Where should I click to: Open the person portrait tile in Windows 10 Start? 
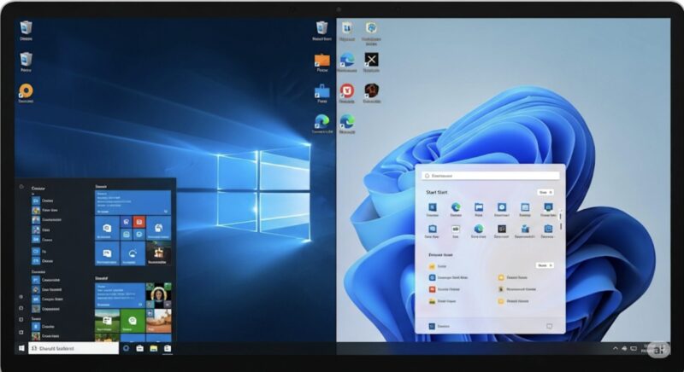(158, 294)
